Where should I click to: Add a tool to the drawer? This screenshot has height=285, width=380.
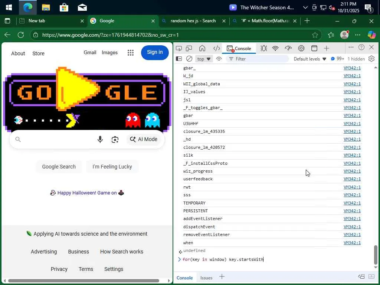[222, 276]
